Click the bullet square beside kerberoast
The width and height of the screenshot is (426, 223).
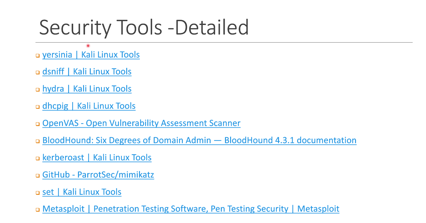[37, 159]
